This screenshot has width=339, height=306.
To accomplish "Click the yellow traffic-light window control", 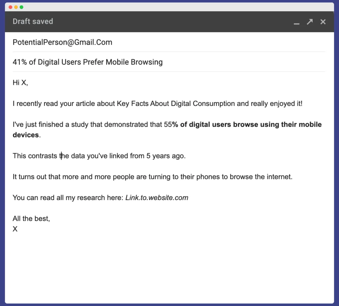I will (16, 7).
